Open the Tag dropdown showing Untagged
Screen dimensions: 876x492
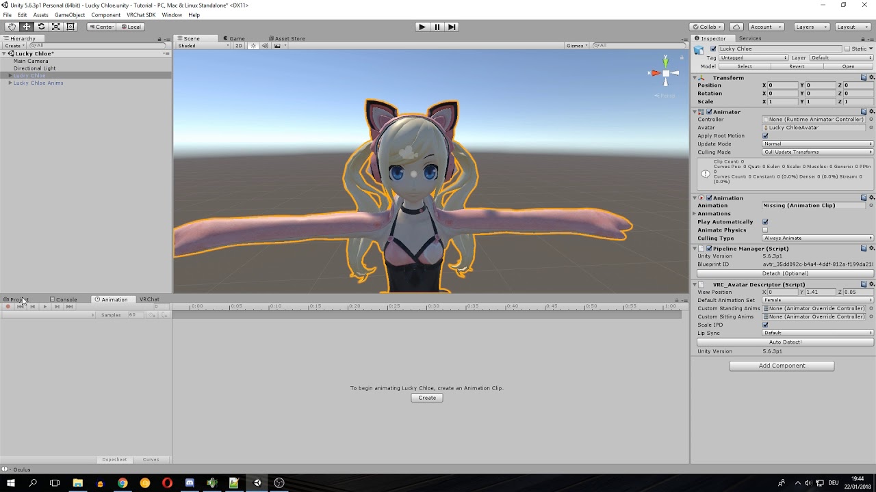pos(753,58)
